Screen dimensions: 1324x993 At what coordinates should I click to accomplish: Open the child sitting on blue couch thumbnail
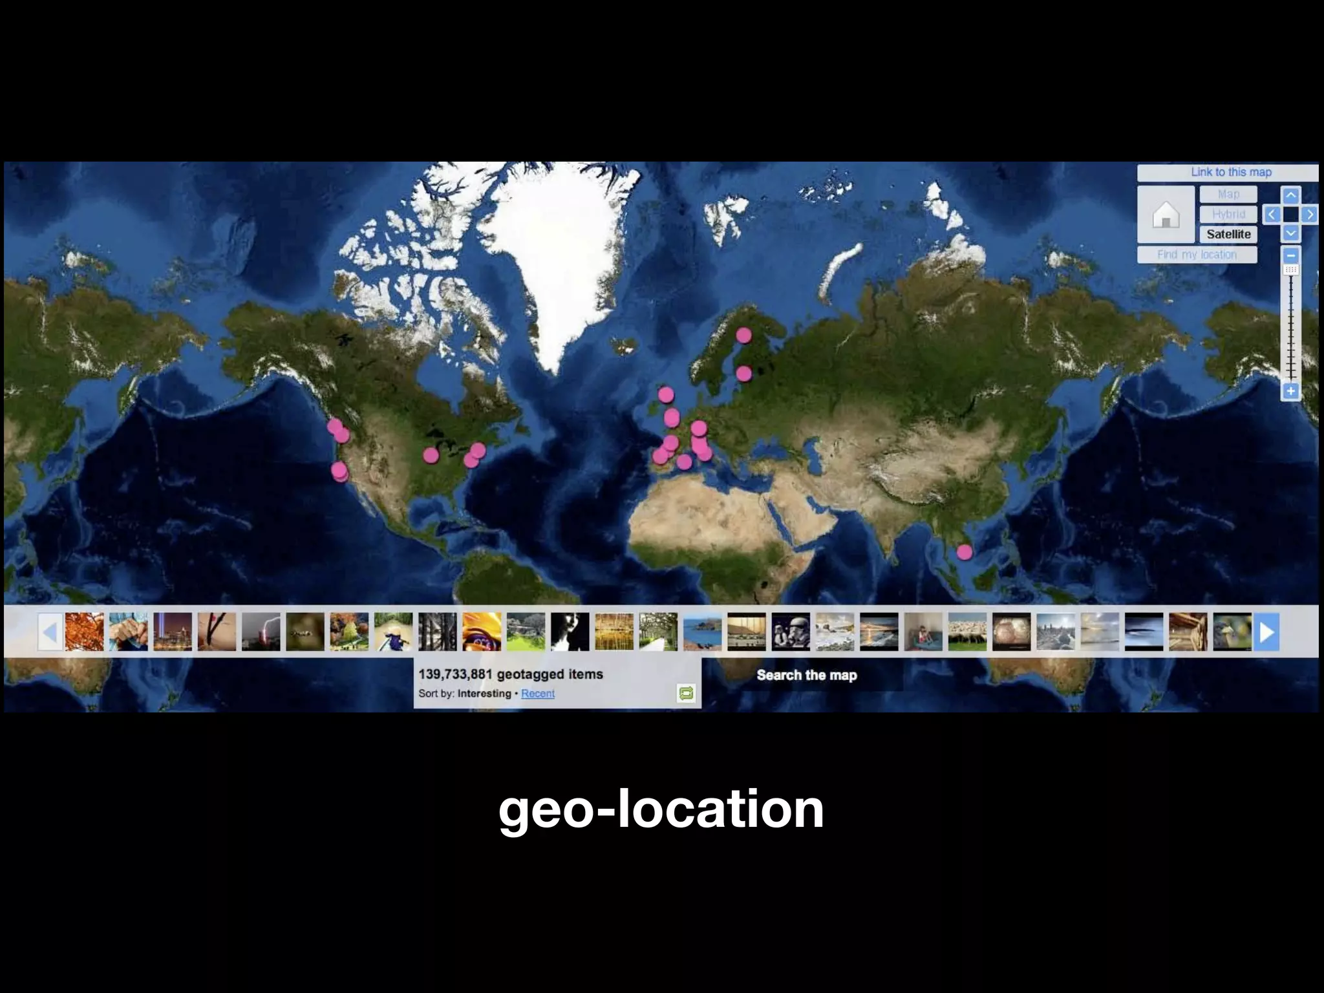pyautogui.click(x=923, y=632)
